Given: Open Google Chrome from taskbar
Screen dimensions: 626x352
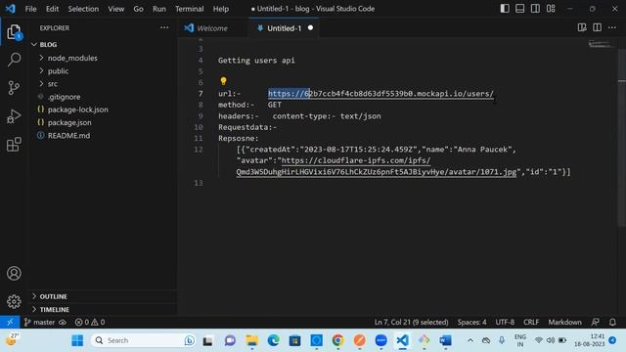Looking at the screenshot, I should click(337, 340).
